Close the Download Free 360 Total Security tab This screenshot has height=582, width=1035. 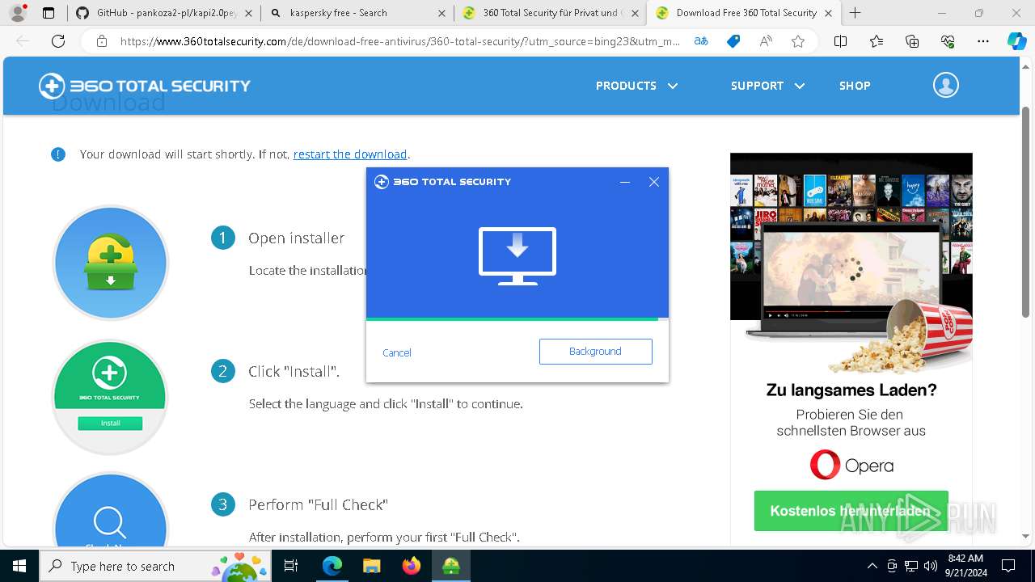pos(828,13)
